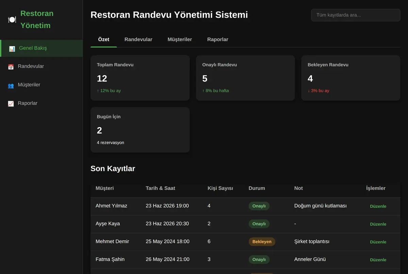Click the note 'Doğum günü kutlaması'
Viewport: 408px width, 274px height.
[x=321, y=206]
